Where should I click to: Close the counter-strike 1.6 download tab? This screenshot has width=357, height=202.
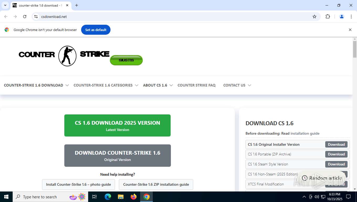click(x=67, y=5)
